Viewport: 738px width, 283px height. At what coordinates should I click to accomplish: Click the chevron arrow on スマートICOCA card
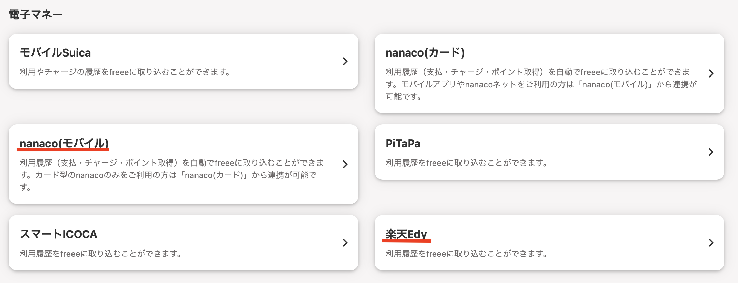[x=345, y=243]
